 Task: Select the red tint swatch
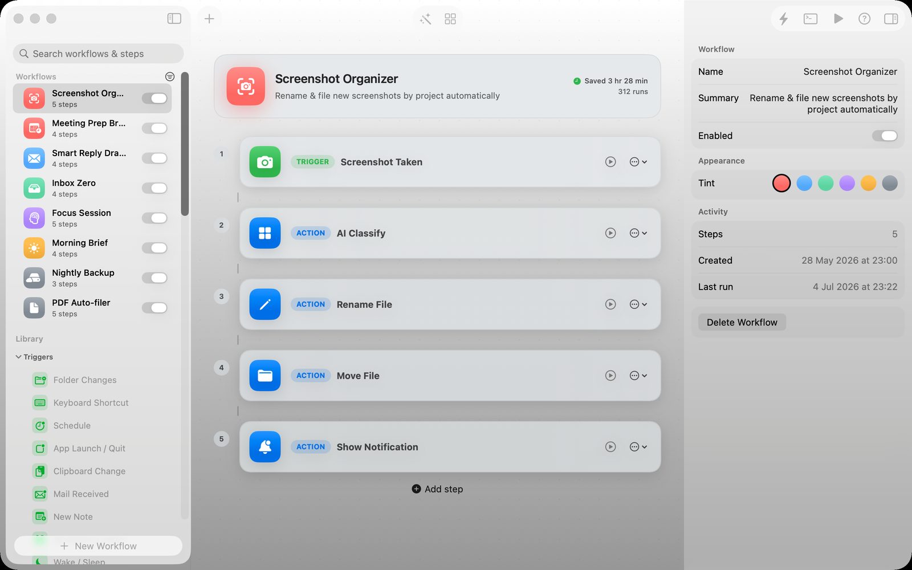click(781, 183)
